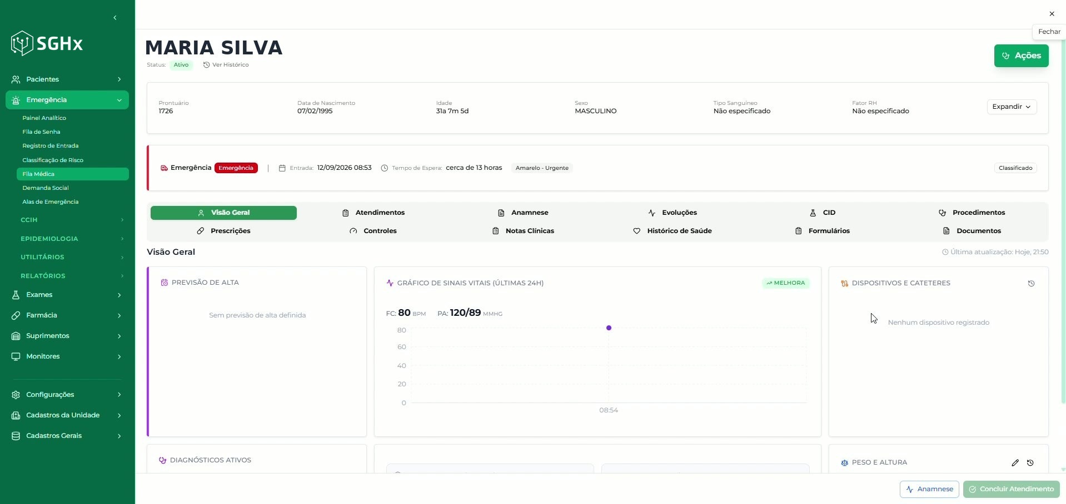This screenshot has height=504, width=1066.
Task: Click the Farmácia pill icon
Action: (16, 315)
